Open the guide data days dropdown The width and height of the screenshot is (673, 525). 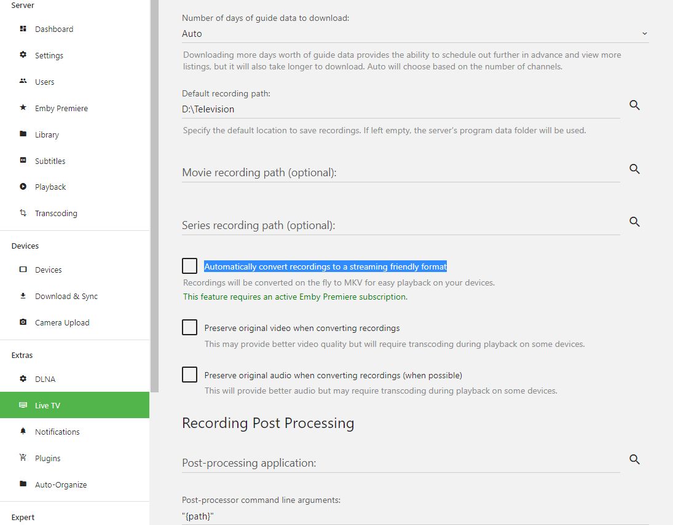click(415, 34)
